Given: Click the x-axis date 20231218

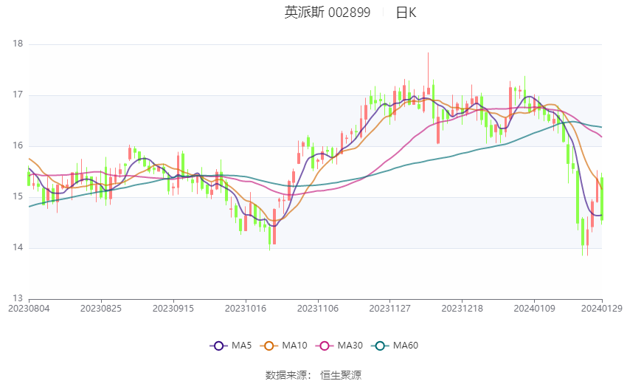Looking at the screenshot, I should pyautogui.click(x=463, y=309).
